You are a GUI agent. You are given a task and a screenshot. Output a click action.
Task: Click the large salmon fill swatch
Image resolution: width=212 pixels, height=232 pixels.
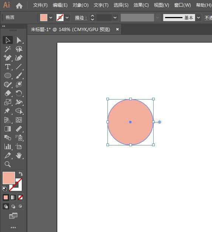pyautogui.click(x=9, y=178)
